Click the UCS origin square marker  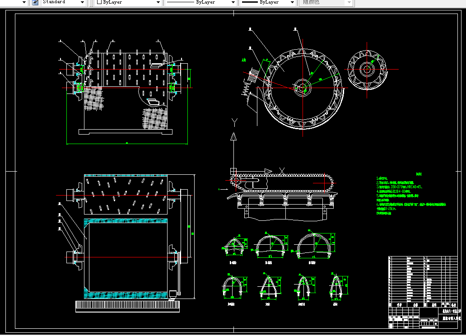pyautogui.click(x=233, y=171)
